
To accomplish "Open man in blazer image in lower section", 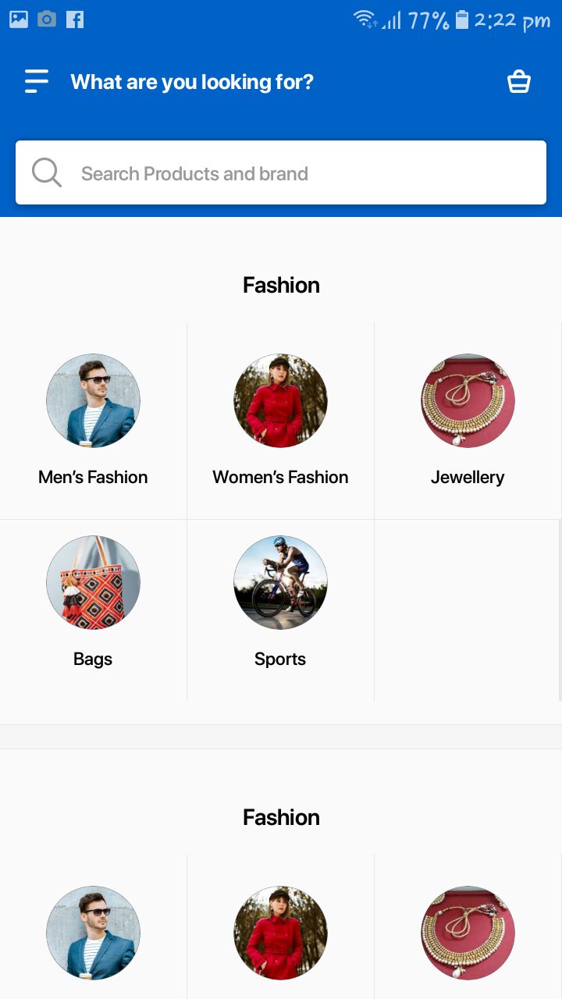I will (93, 933).
